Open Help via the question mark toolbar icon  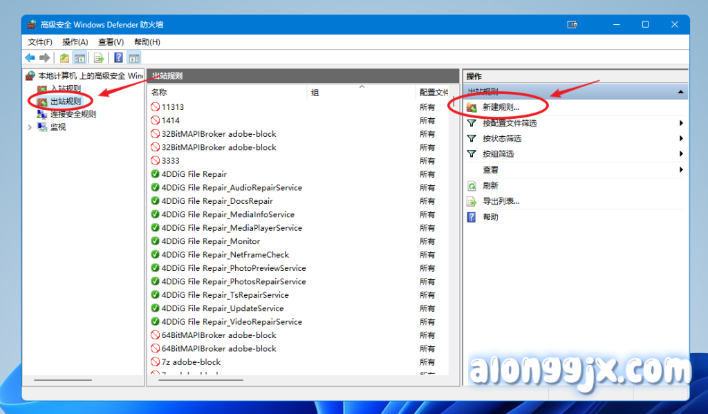(118, 58)
